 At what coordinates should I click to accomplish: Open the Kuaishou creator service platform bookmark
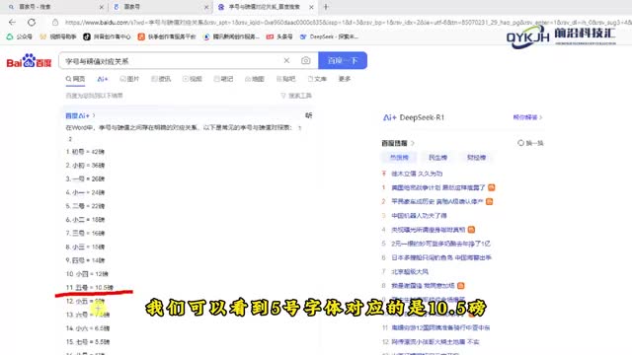click(167, 36)
